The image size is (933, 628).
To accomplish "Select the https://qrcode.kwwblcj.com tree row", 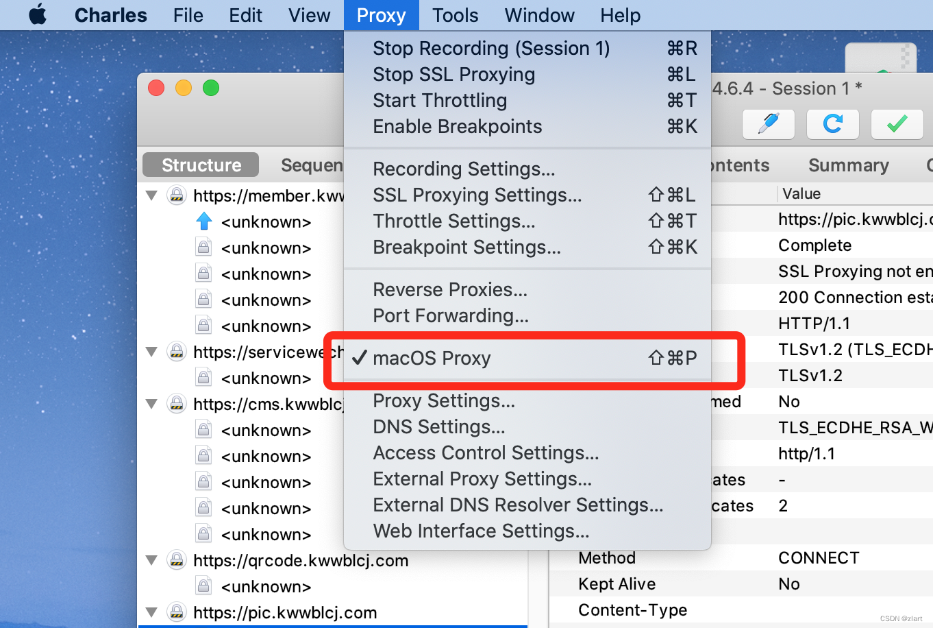I will [332, 560].
